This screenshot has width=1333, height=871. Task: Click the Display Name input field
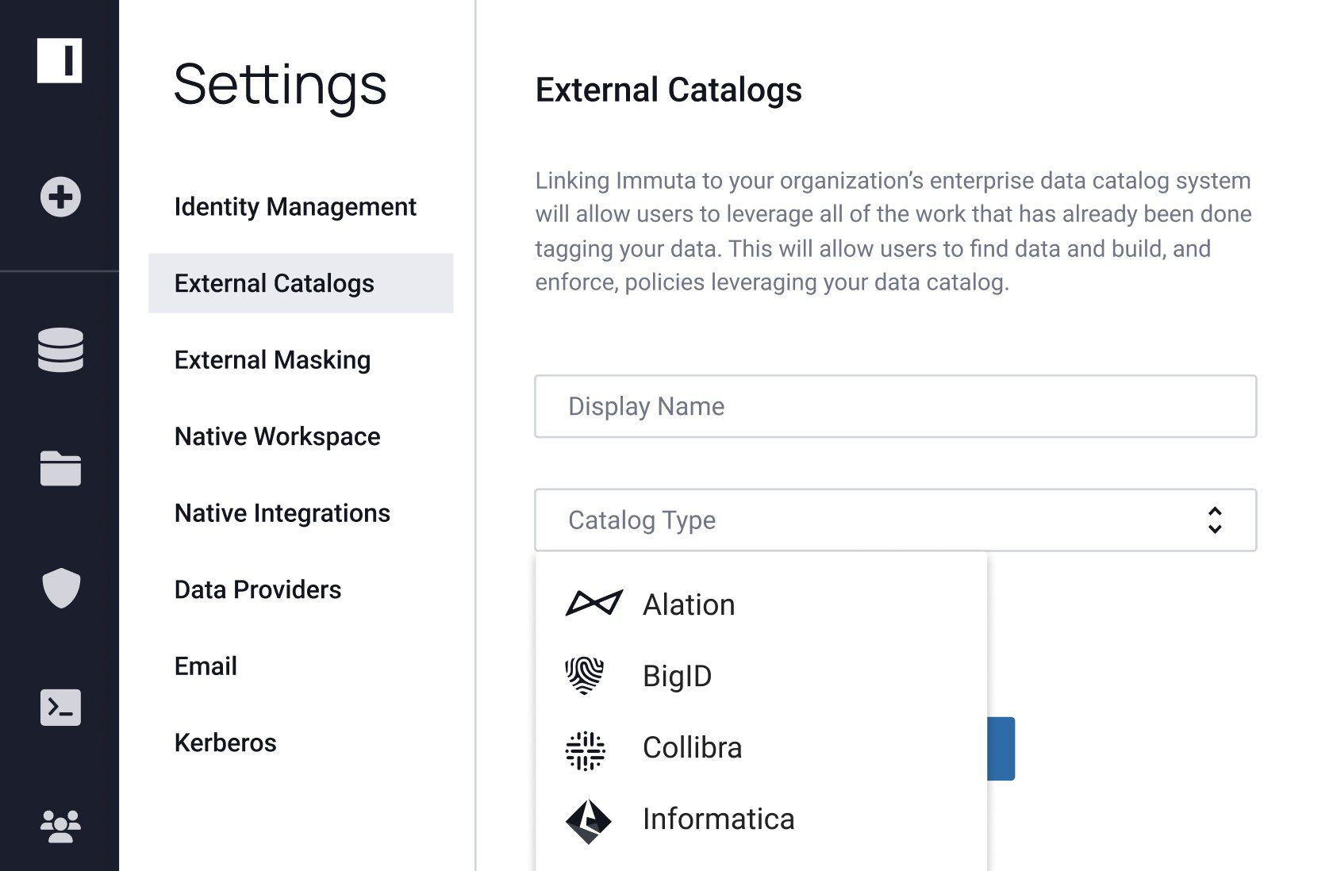click(x=895, y=406)
